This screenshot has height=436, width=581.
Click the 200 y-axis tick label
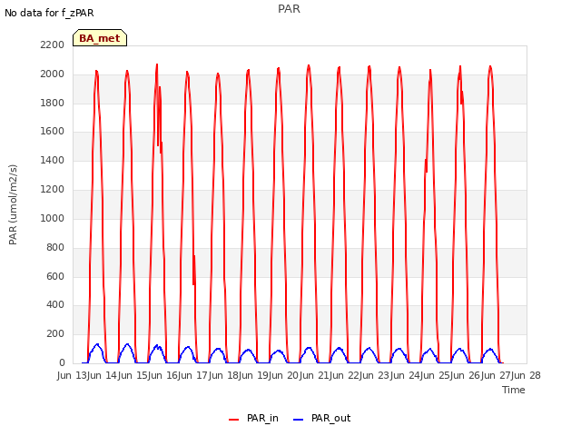(55, 334)
